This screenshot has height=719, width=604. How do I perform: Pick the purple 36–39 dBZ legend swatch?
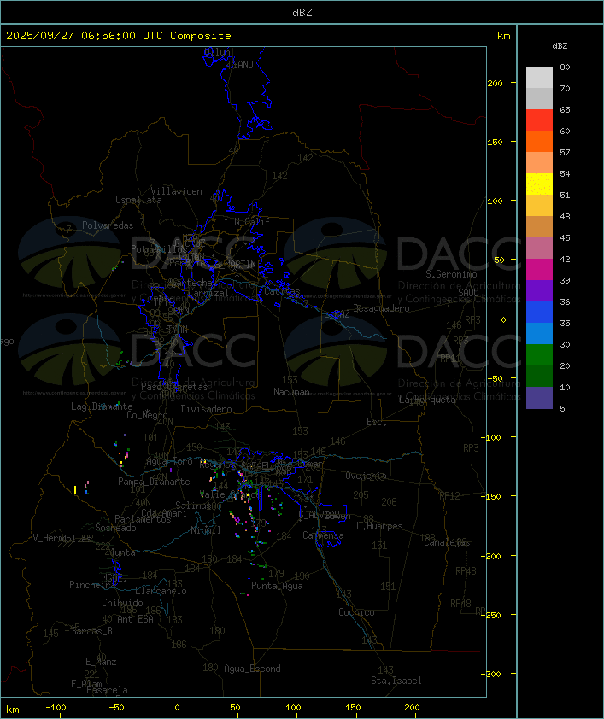point(539,290)
